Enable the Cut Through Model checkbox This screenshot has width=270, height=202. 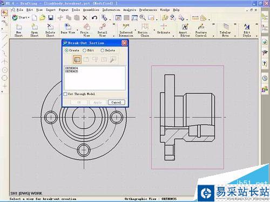pyautogui.click(x=65, y=94)
